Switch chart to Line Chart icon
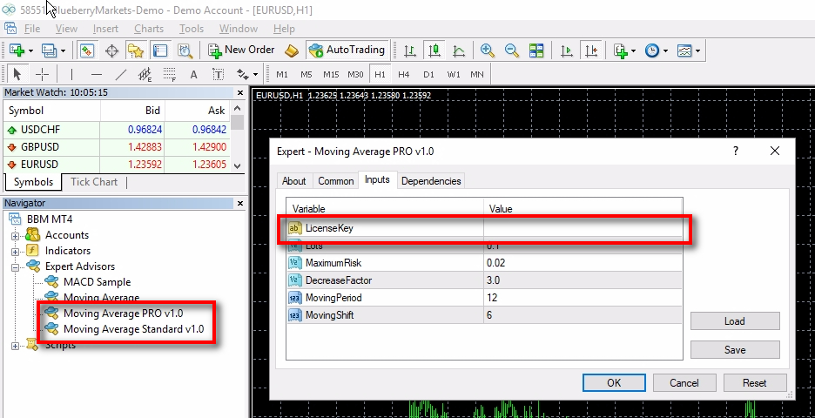 (458, 51)
